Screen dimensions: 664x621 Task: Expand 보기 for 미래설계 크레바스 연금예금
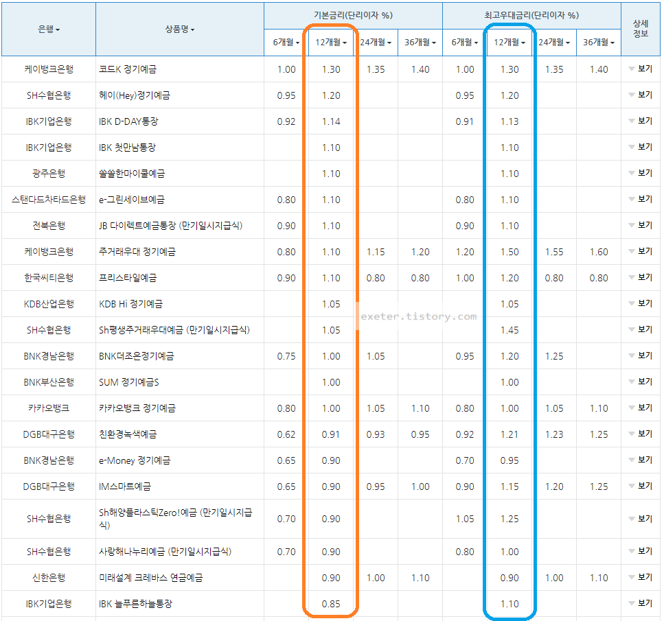641,577
